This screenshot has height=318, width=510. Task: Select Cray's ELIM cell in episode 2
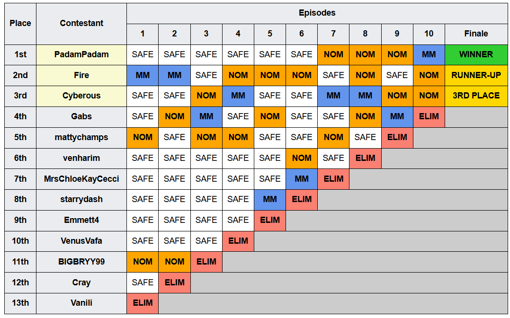(174, 282)
